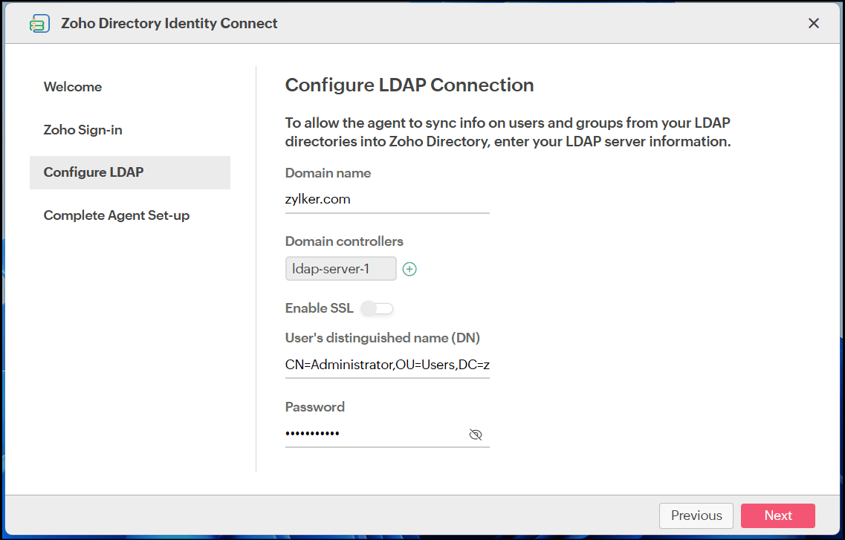Click the Configure LDAP Connection heading
The width and height of the screenshot is (845, 540).
(409, 85)
